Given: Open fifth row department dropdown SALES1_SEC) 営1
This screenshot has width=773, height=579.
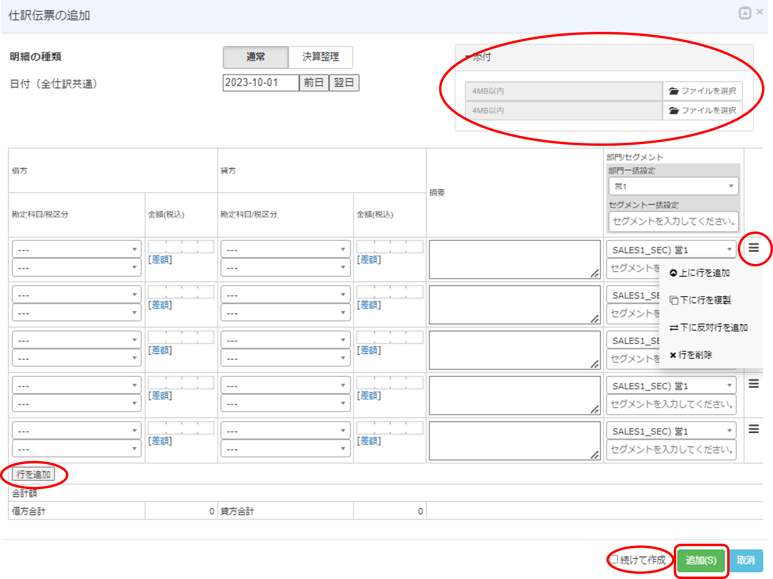Looking at the screenshot, I should pyautogui.click(x=671, y=431).
